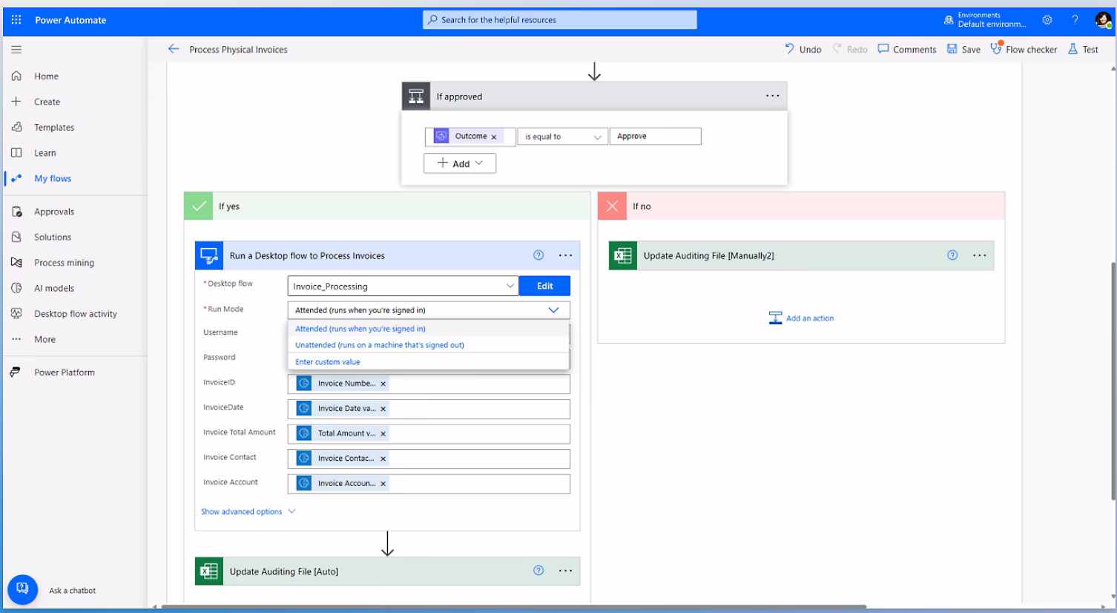This screenshot has width=1117, height=613.
Task: Remove the Invoice Date value token
Action: [x=383, y=409]
